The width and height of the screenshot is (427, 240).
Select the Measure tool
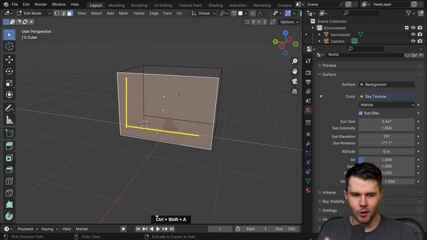9,120
